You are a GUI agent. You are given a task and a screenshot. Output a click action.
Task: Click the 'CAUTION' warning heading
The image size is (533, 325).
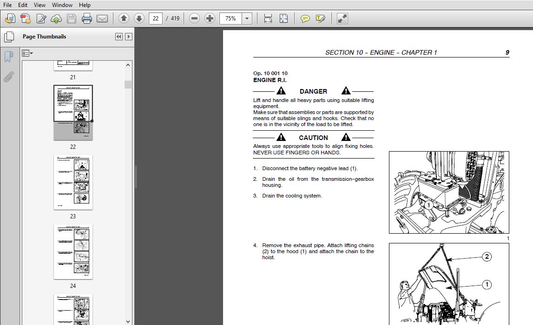[313, 138]
